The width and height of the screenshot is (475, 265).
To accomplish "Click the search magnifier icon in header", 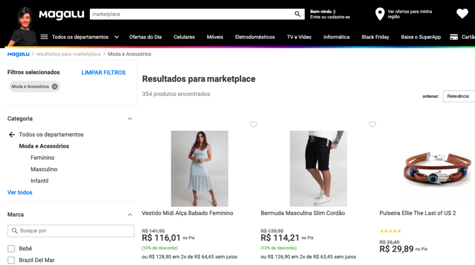I will click(298, 14).
